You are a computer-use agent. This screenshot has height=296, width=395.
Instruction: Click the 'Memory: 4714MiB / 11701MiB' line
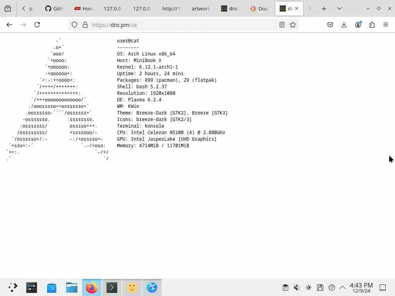pos(153,145)
